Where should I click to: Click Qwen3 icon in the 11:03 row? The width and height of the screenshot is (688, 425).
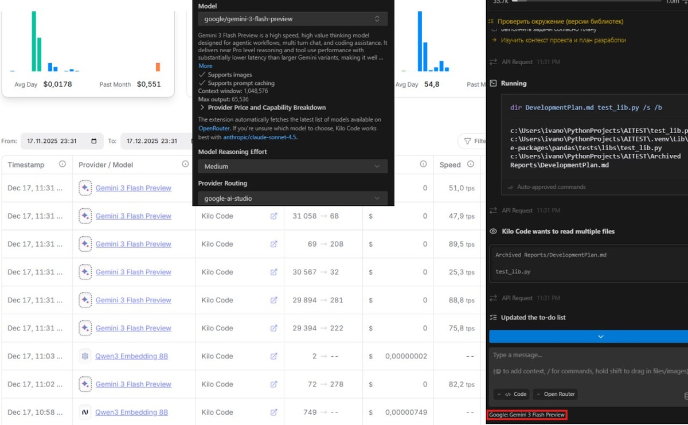click(85, 356)
